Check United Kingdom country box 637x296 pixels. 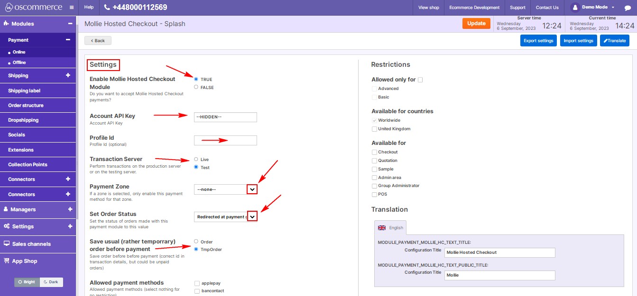[374, 129]
